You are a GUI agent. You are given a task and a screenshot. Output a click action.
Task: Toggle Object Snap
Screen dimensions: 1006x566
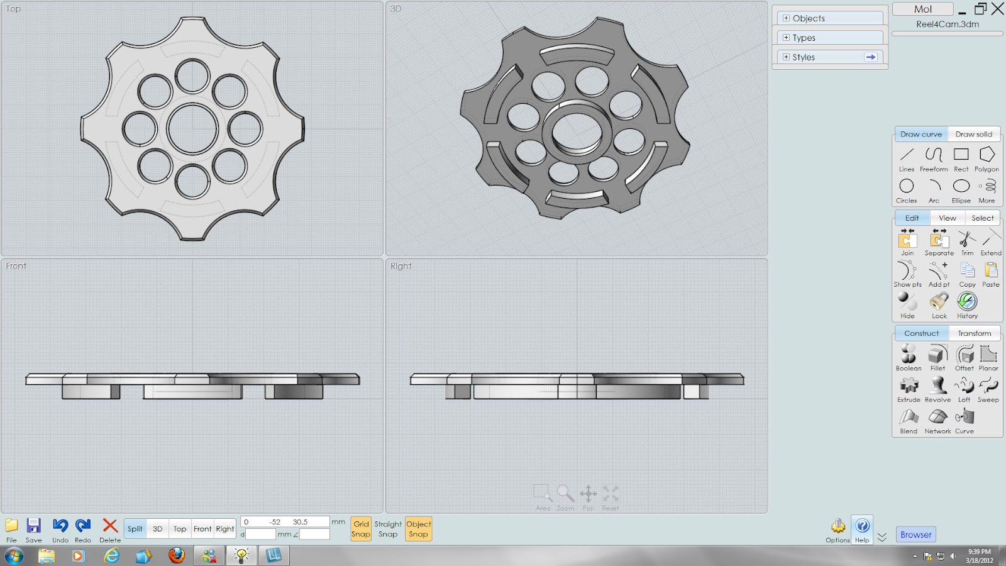[418, 529]
